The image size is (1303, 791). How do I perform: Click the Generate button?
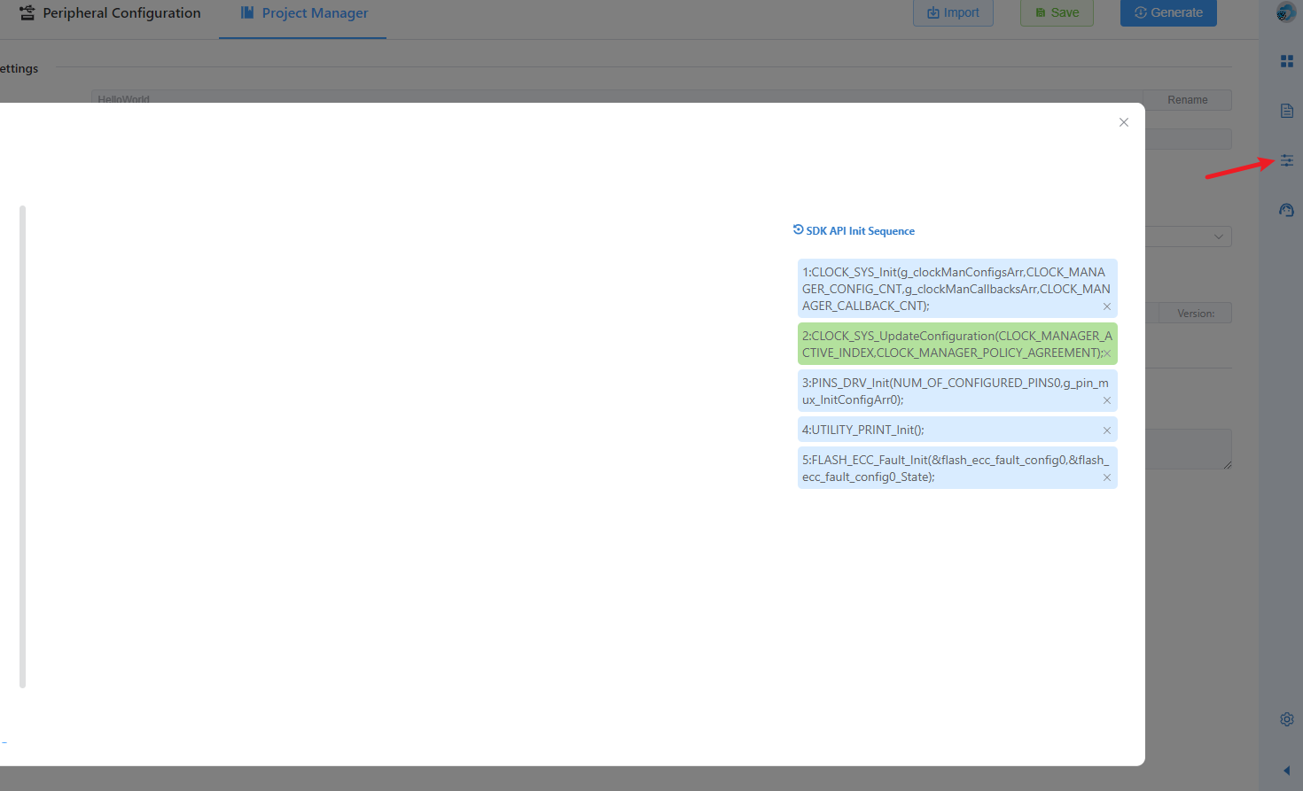tap(1167, 12)
